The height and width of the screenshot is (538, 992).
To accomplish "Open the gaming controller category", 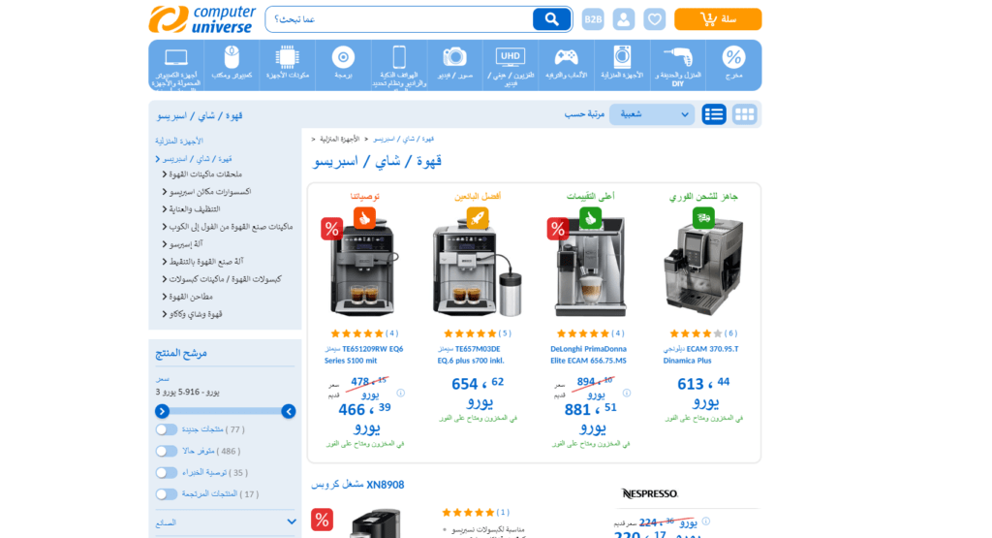I will coord(566,63).
